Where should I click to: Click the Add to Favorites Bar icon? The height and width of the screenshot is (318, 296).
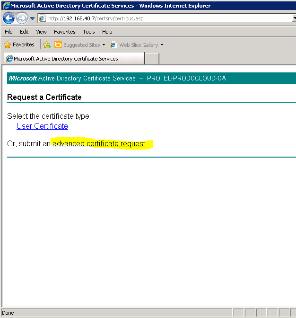tap(47, 45)
